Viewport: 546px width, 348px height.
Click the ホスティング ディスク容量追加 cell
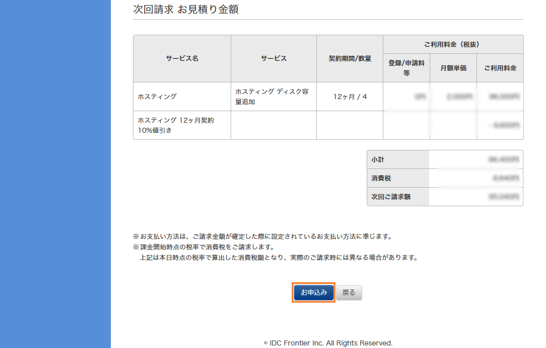[x=273, y=96]
